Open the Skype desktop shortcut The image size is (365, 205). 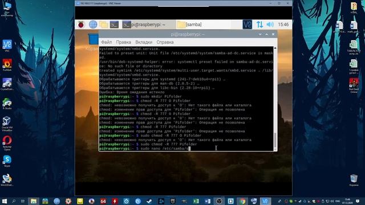[7, 161]
